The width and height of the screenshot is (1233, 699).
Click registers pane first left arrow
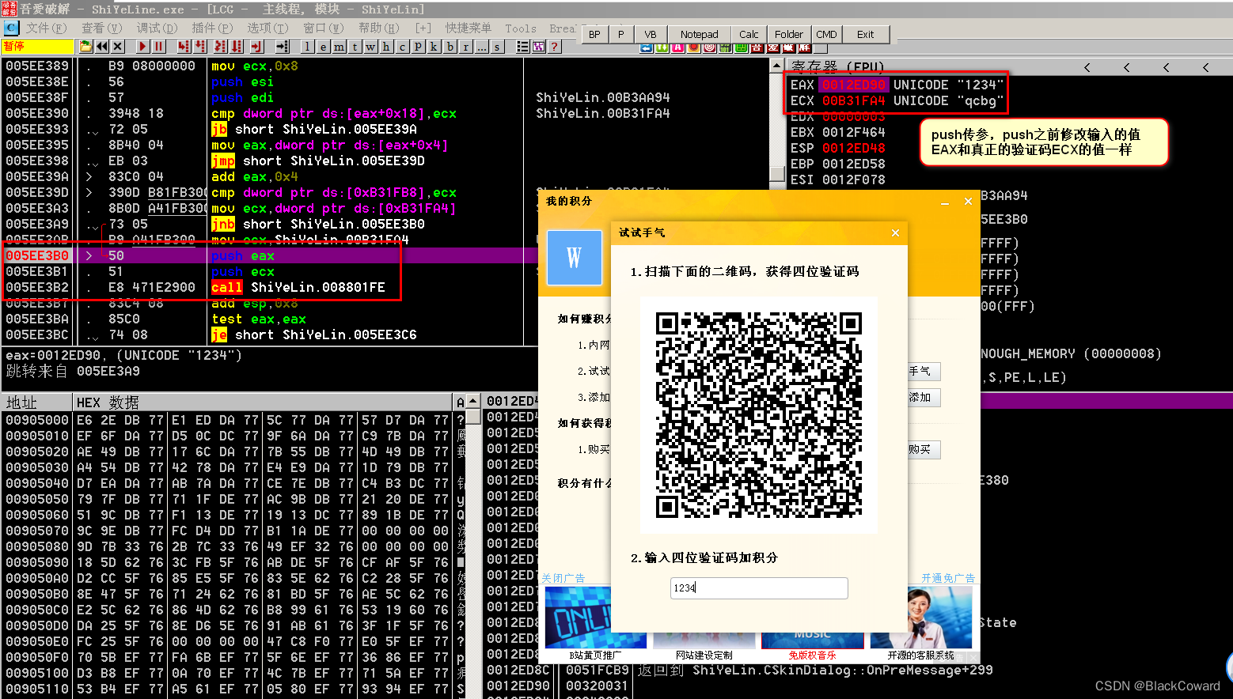(x=1087, y=67)
